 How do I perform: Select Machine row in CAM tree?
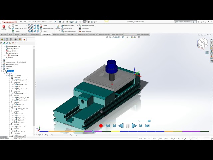pos(13,47)
